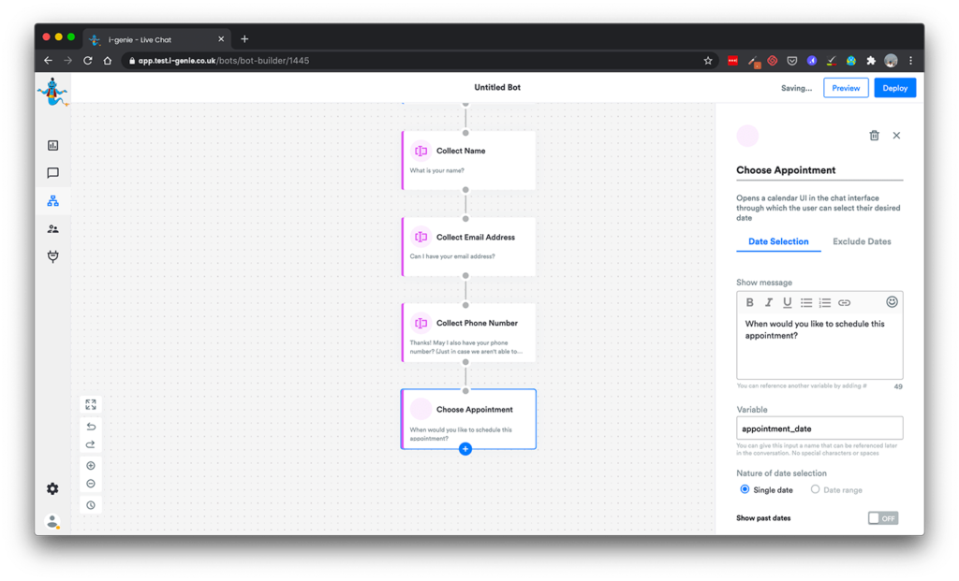Zoom in on the canvas
959x581 pixels.
(x=91, y=466)
